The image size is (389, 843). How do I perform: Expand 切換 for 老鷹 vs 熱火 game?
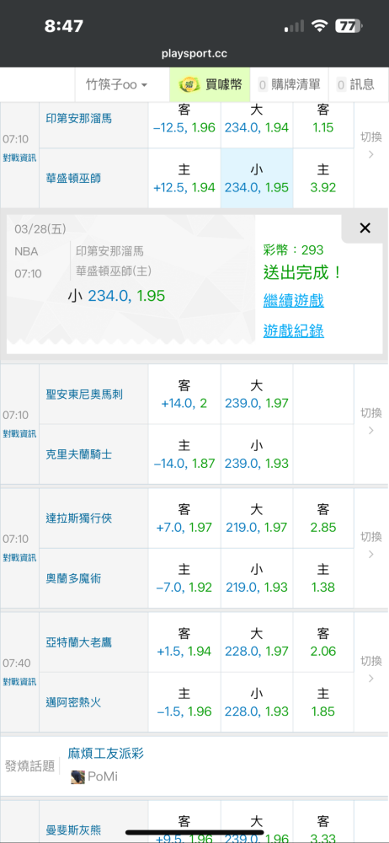point(370,669)
